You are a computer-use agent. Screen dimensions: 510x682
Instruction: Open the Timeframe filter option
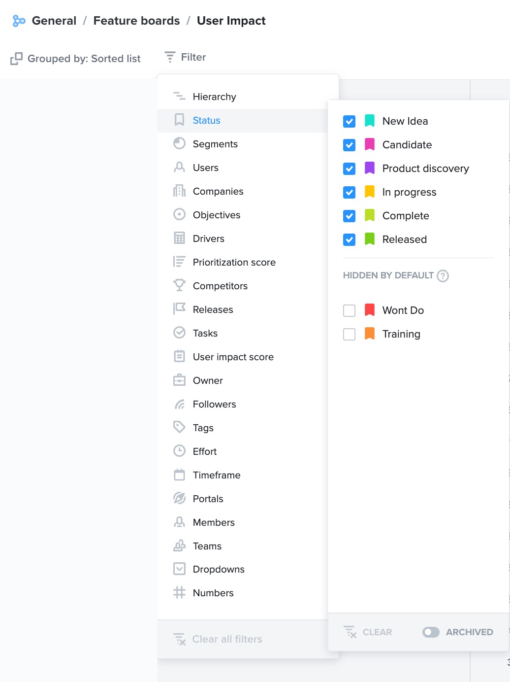coord(242,475)
